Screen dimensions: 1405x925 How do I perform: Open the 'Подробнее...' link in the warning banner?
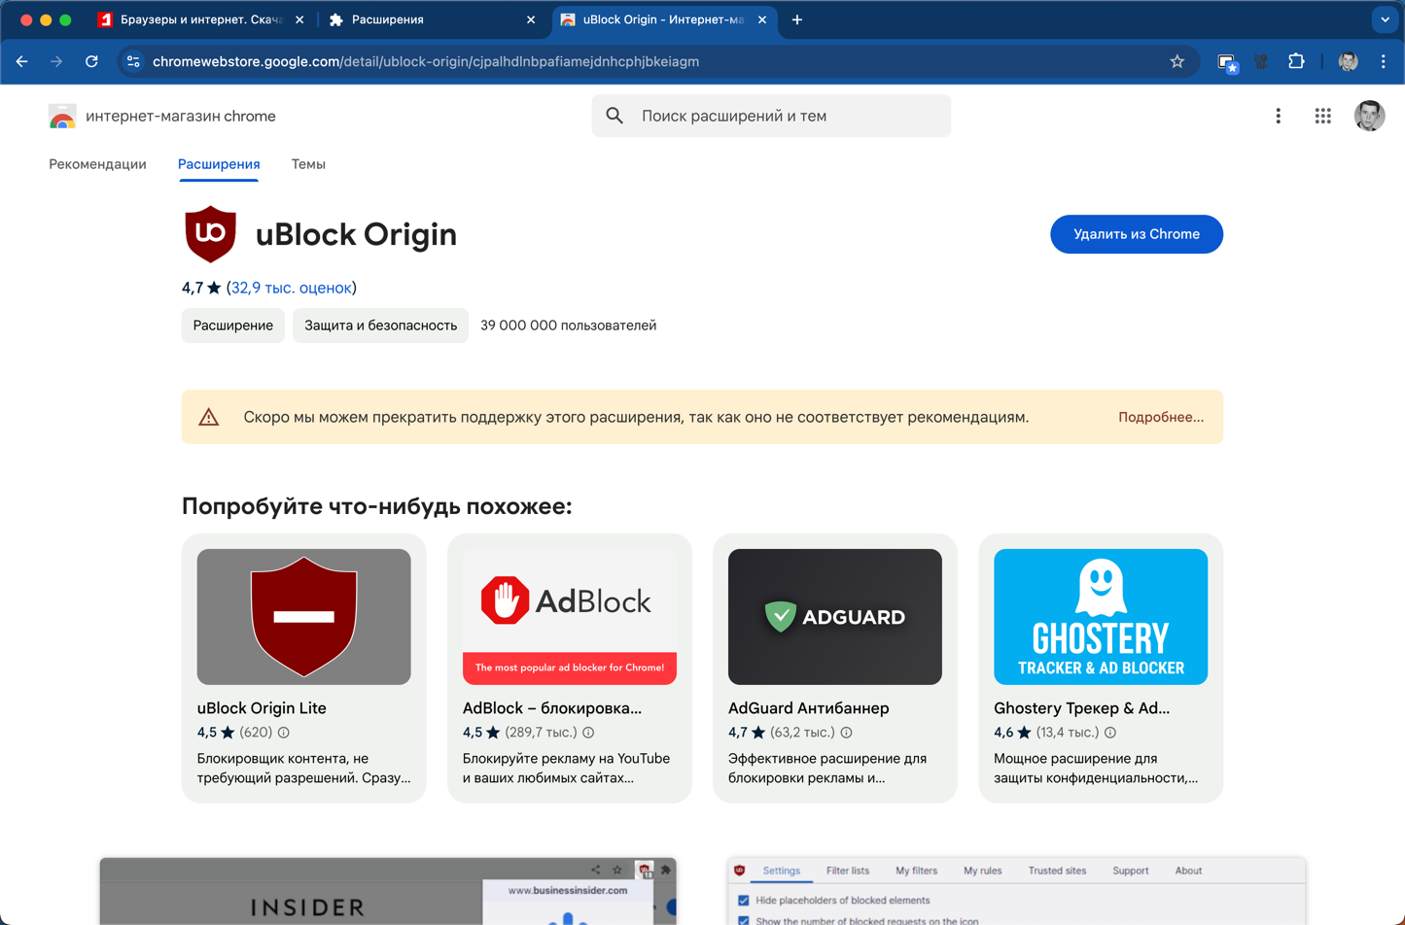pyautogui.click(x=1161, y=417)
